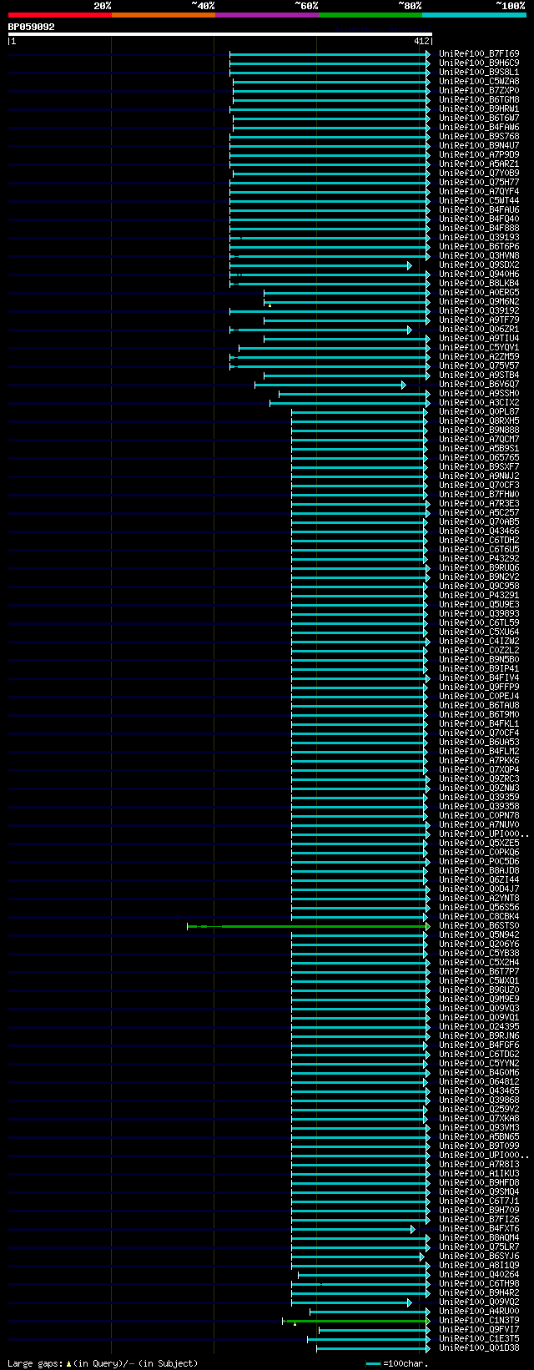Open hit UniRef100_O65765
This screenshot has height=1370, width=534.
click(479, 457)
